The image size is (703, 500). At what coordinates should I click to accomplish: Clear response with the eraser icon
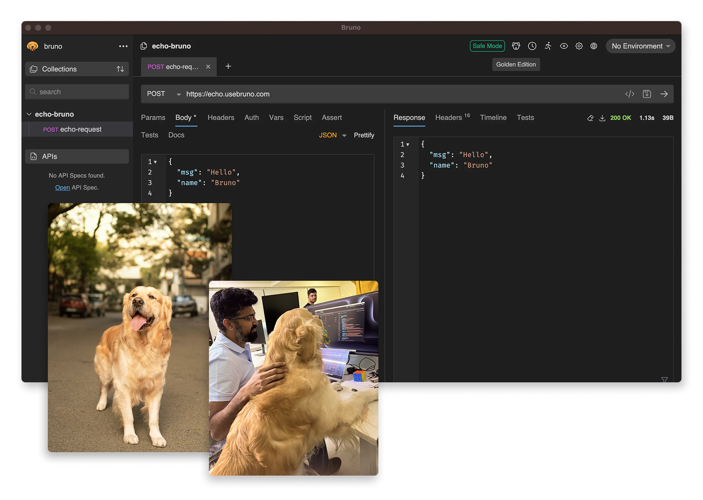pos(590,118)
